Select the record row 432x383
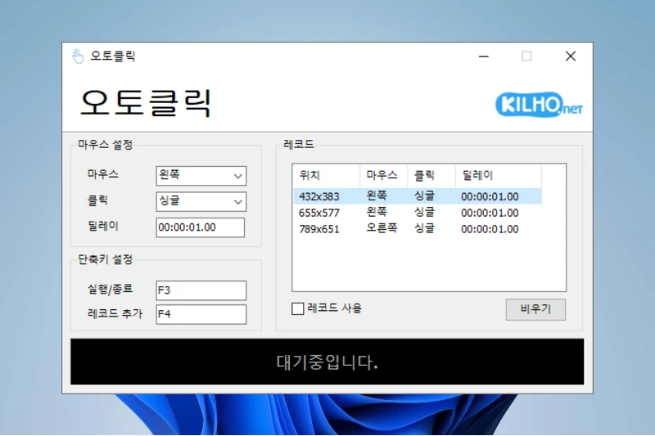The image size is (655, 436). tap(418, 196)
